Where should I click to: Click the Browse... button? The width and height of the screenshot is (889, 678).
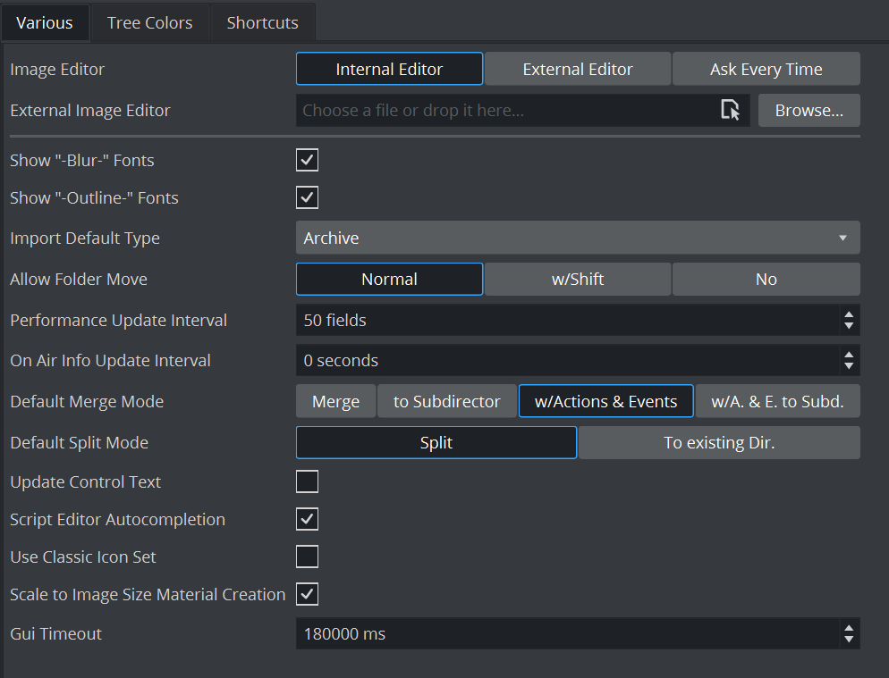point(809,111)
